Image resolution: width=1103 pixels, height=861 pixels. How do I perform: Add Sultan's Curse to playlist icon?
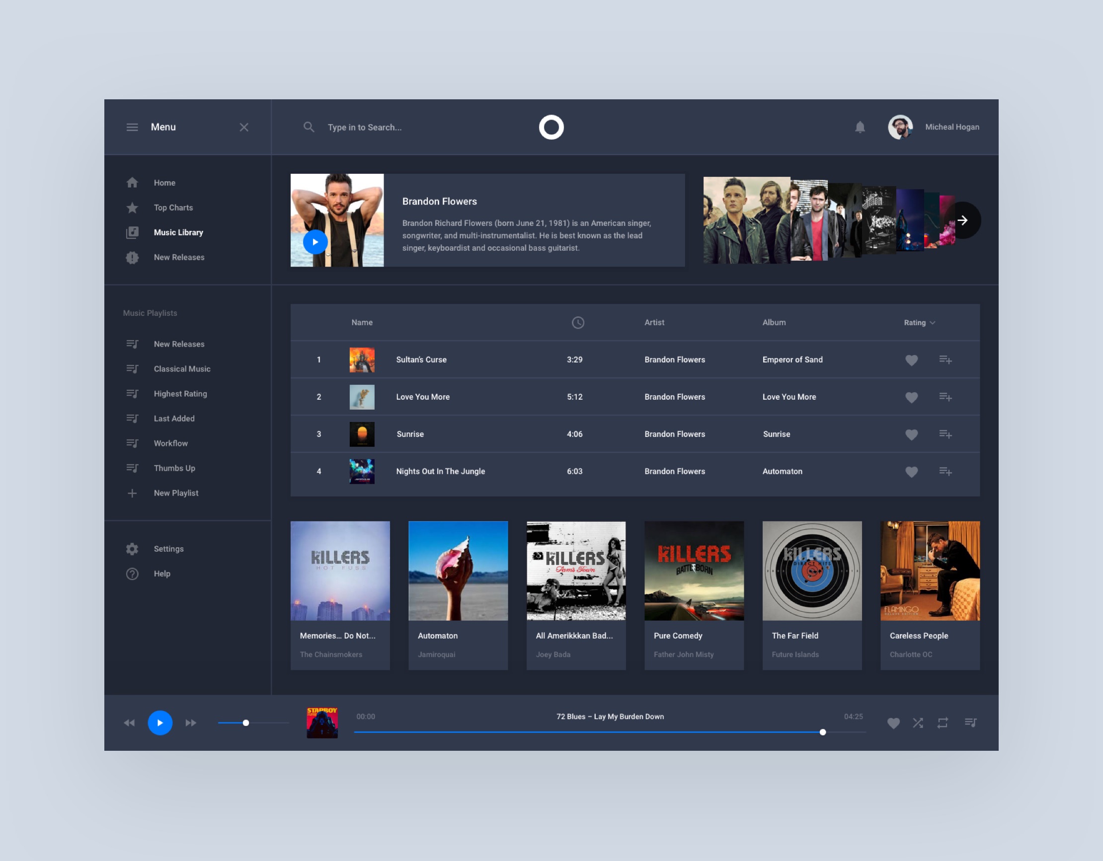pos(945,360)
